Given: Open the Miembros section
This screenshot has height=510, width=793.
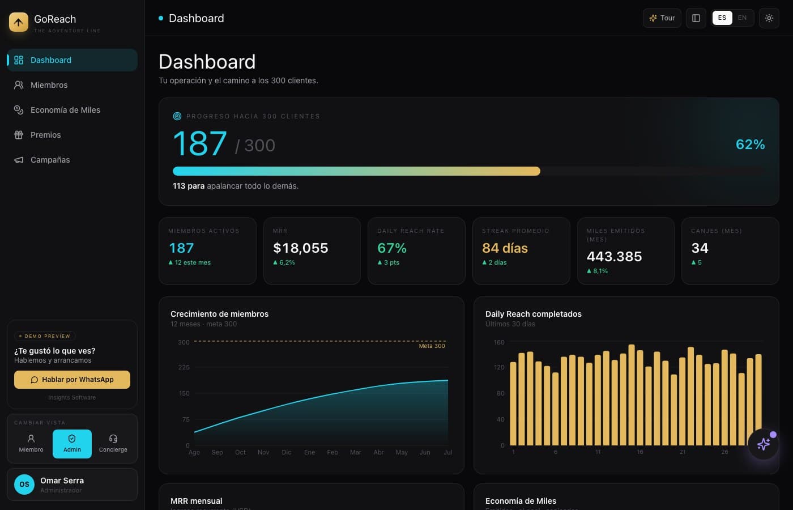Looking at the screenshot, I should [x=72, y=85].
